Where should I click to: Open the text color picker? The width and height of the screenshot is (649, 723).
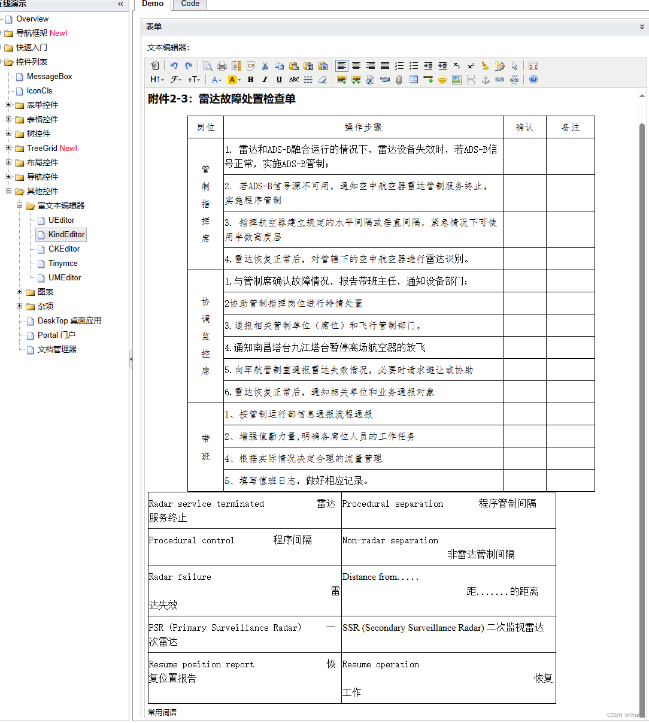(x=216, y=80)
